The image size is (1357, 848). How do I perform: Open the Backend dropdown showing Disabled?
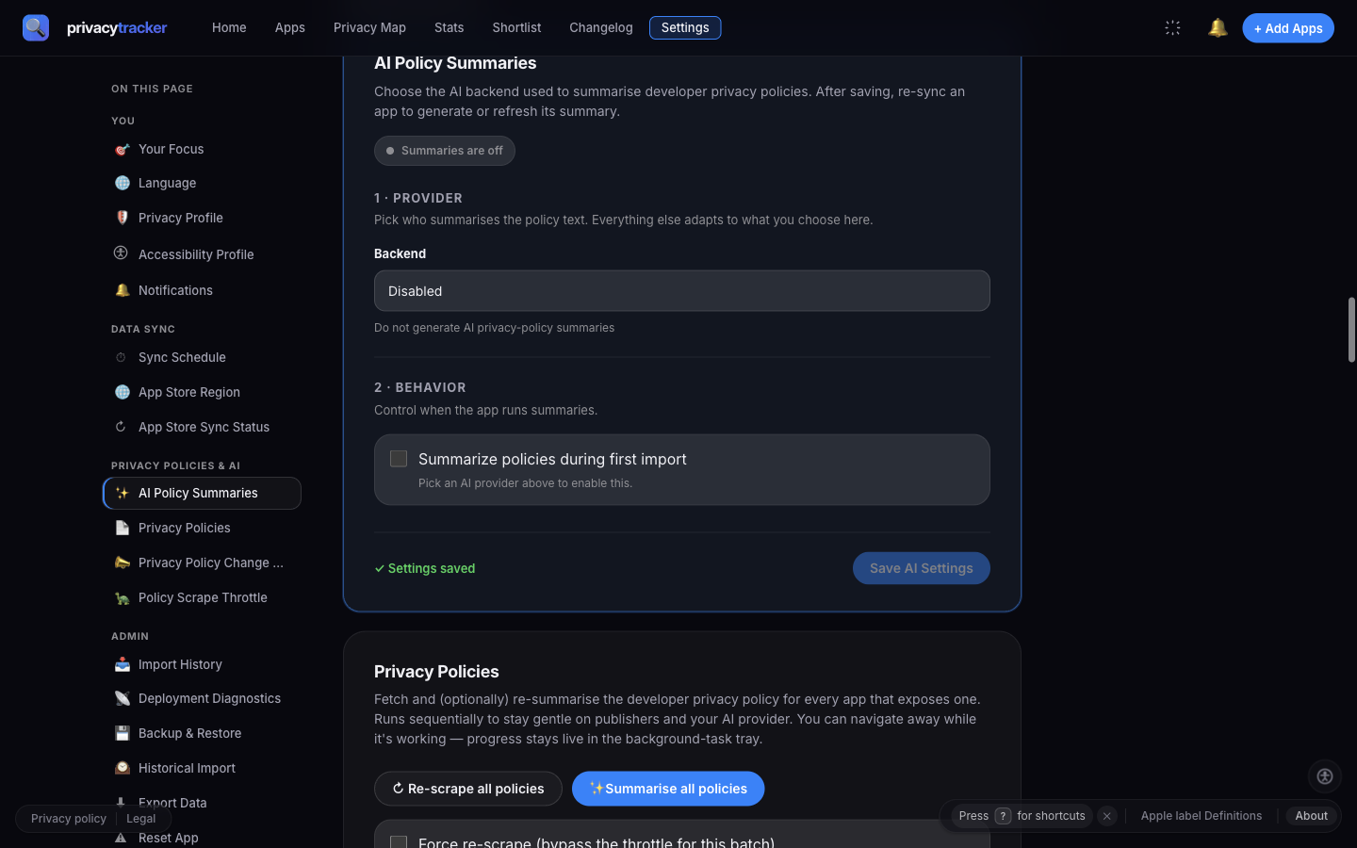(x=682, y=291)
